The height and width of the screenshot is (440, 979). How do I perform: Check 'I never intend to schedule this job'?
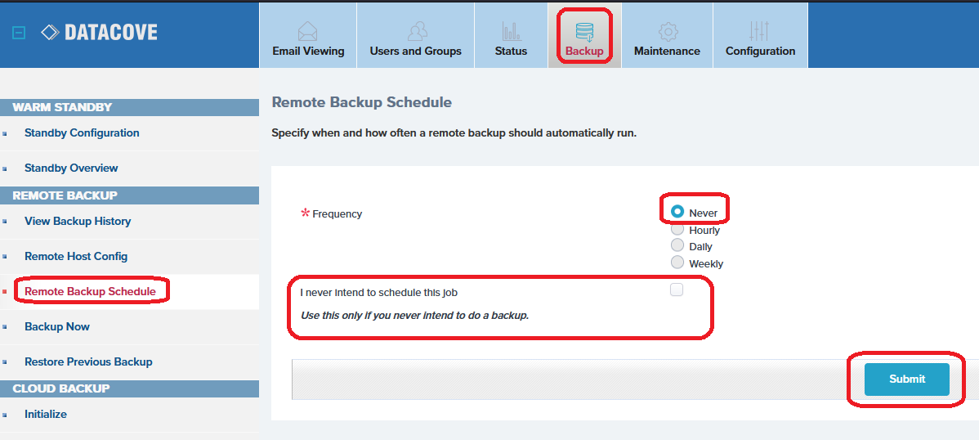677,290
